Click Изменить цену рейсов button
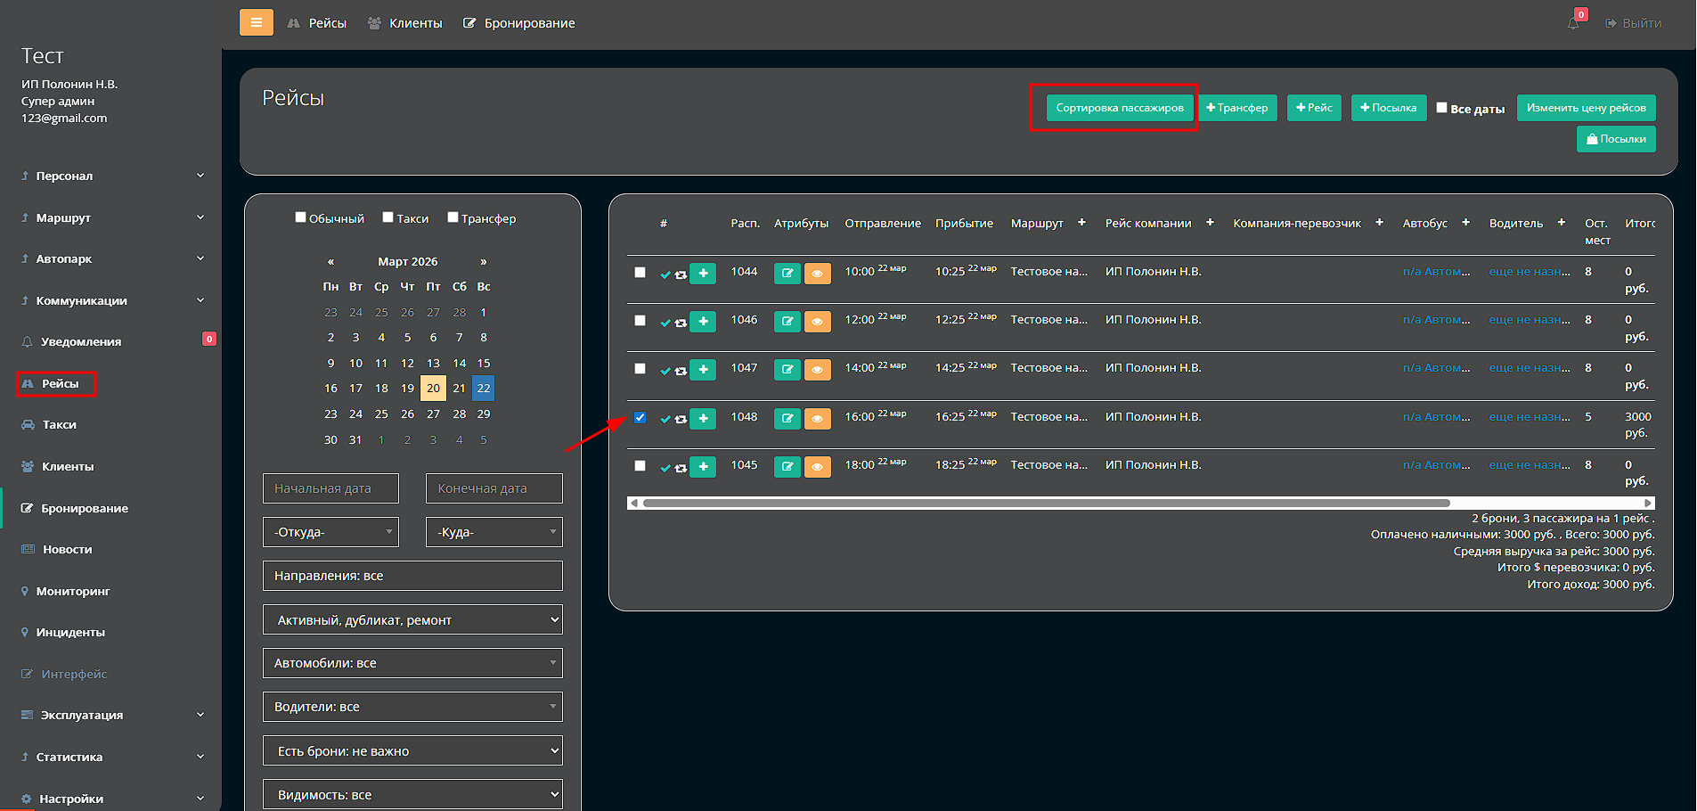1697x811 pixels. 1586,108
